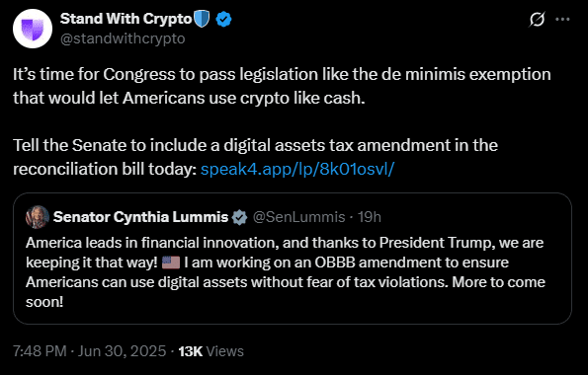Viewport: 588px width, 375px height.
Task: Follow the speak4.app/lp/8k01osvl/ link
Action: (x=297, y=169)
